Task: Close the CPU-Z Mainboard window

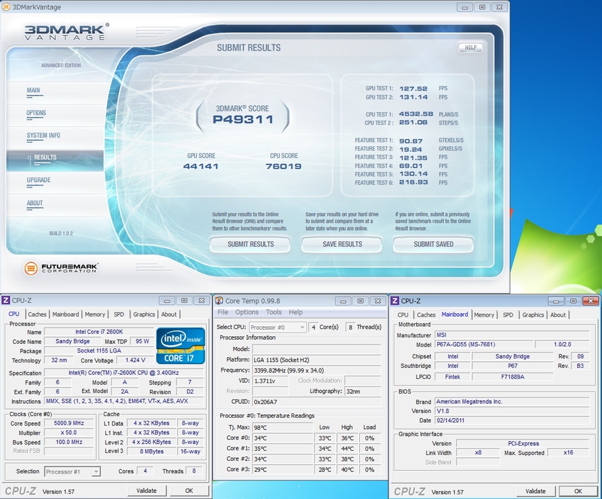Action: 590,301
